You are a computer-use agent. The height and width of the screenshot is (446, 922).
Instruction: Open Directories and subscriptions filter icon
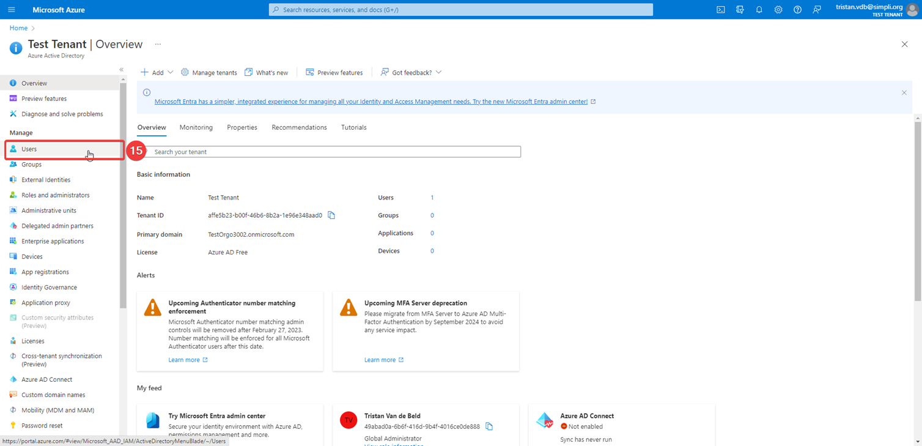740,10
